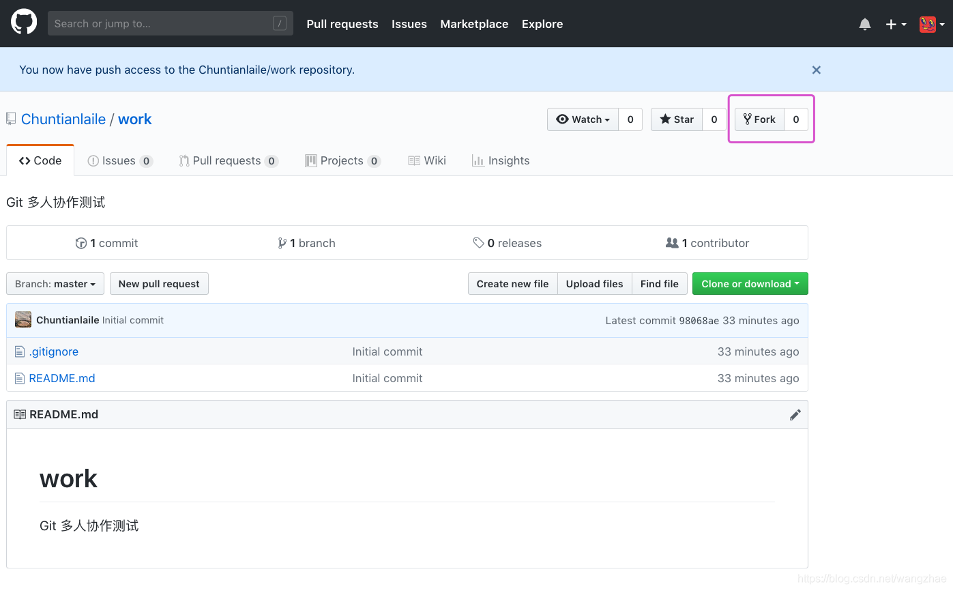The width and height of the screenshot is (953, 591).
Task: Edit README with the pencil icon
Action: click(795, 414)
